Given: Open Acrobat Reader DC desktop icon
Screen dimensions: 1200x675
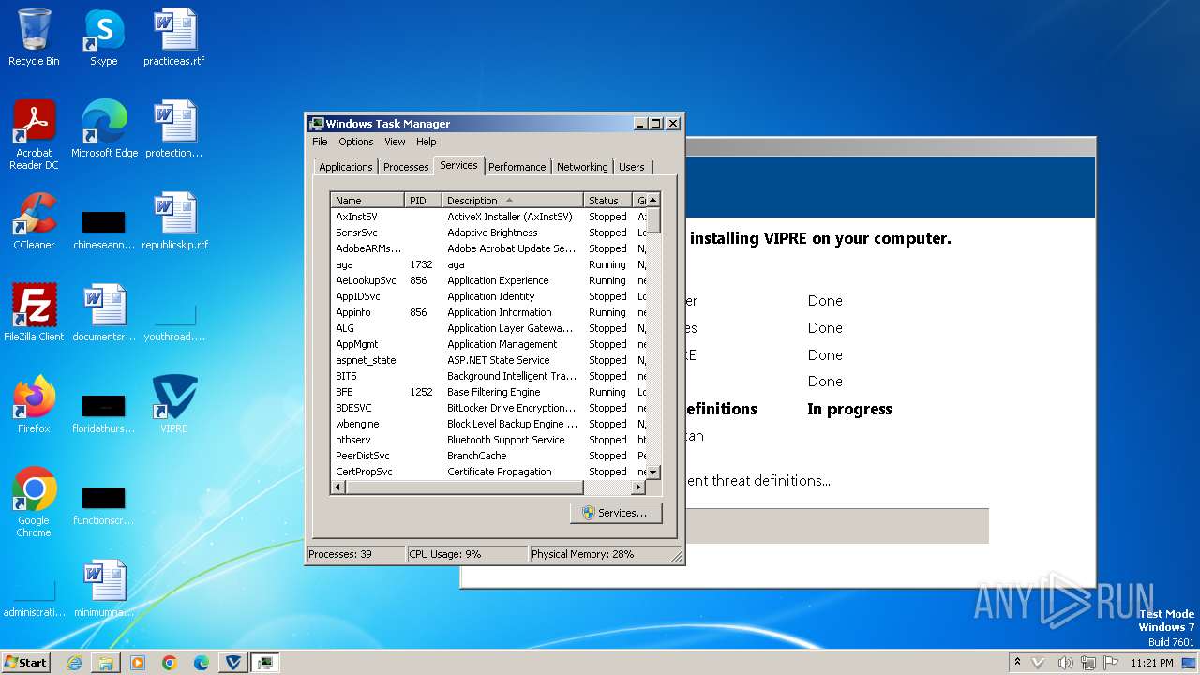Looking at the screenshot, I should point(34,135).
